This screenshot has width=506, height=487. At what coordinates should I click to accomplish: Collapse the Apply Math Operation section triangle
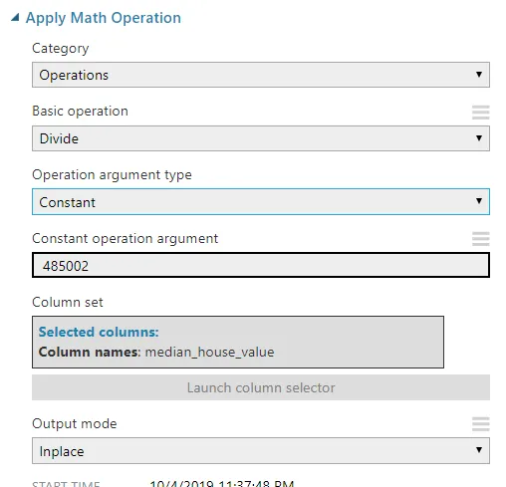pyautogui.click(x=15, y=17)
